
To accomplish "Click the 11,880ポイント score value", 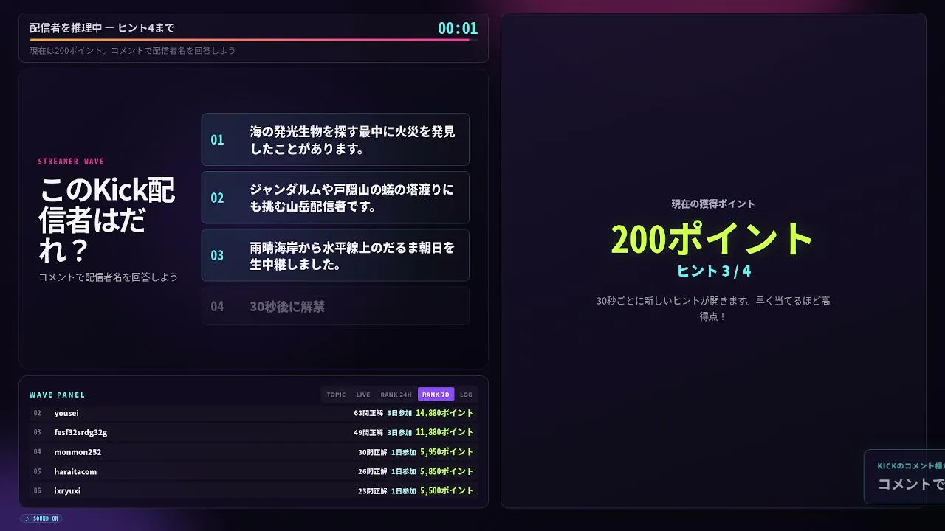I will pyautogui.click(x=444, y=432).
